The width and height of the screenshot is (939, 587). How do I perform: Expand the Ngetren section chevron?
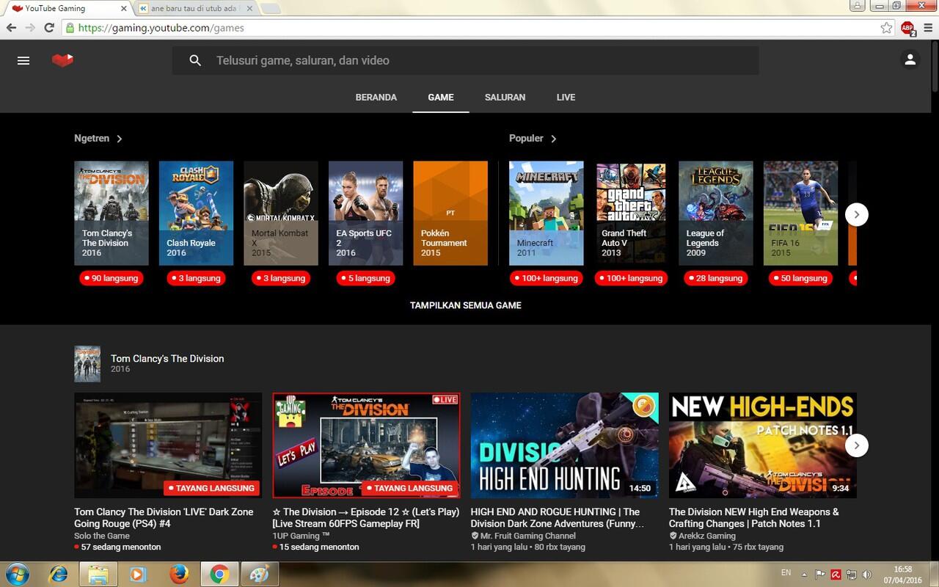(120, 139)
